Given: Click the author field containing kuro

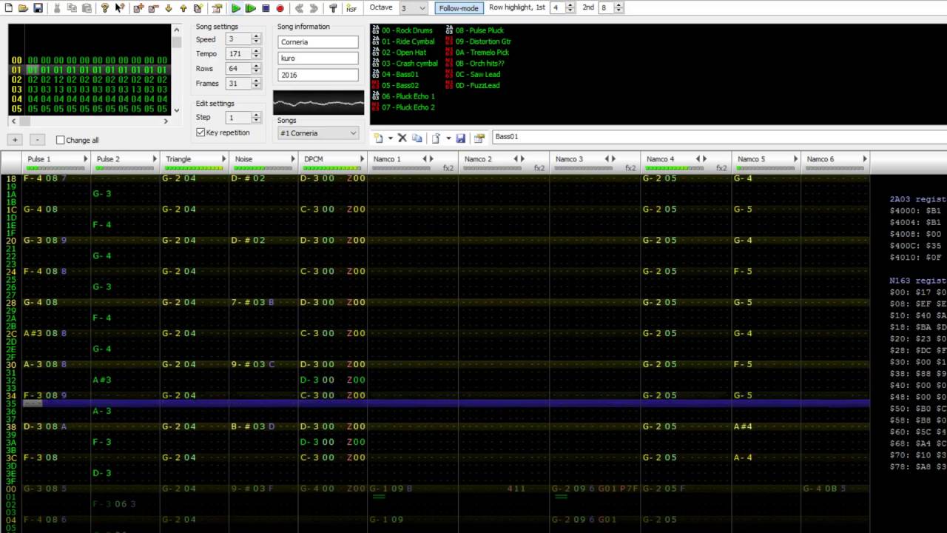Looking at the screenshot, I should point(317,58).
